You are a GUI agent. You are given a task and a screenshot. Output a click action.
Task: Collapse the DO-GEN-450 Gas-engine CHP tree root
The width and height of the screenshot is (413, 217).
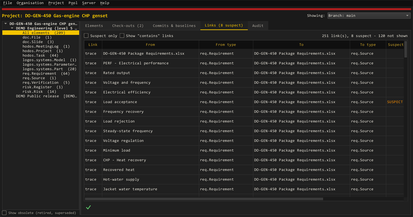(5, 24)
